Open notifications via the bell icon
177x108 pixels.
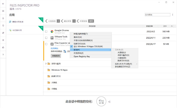(3, 18)
